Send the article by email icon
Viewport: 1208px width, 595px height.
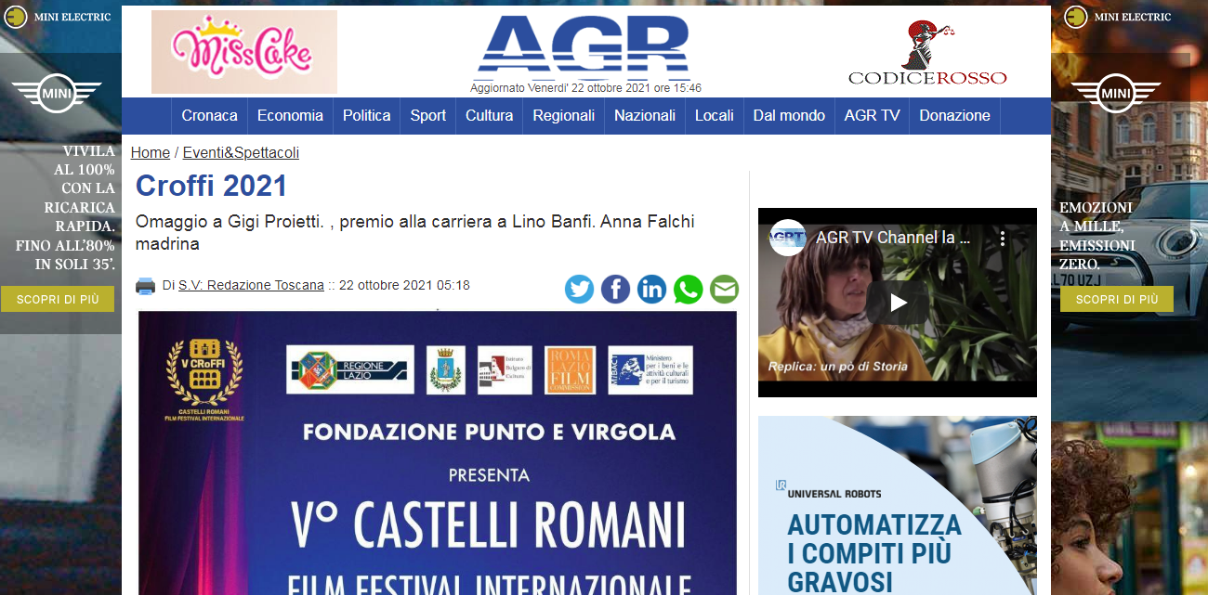coord(725,290)
